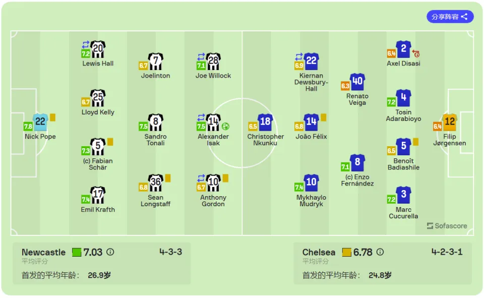Click the Sofascore logo watermark
The height and width of the screenshot is (298, 484).
(447, 226)
